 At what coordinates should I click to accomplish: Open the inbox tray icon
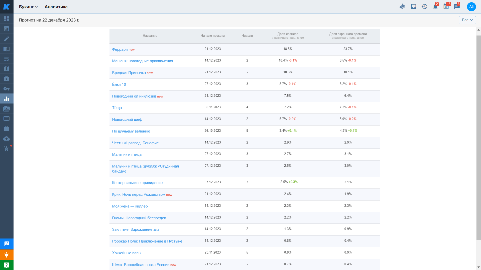point(414,6)
